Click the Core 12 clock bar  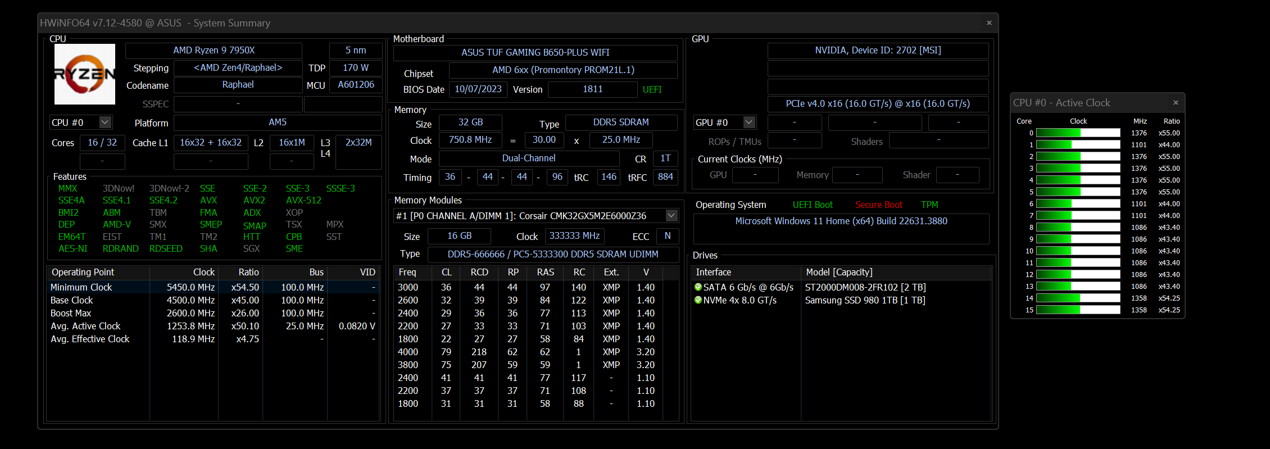tap(1078, 275)
